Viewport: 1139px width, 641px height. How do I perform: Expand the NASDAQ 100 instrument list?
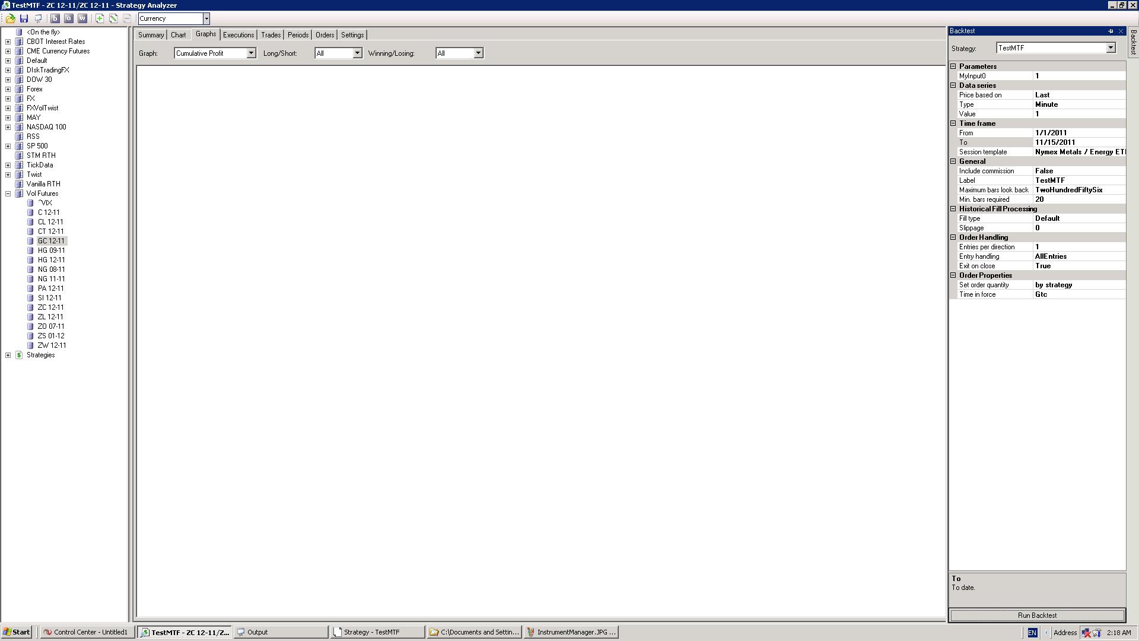coord(8,127)
